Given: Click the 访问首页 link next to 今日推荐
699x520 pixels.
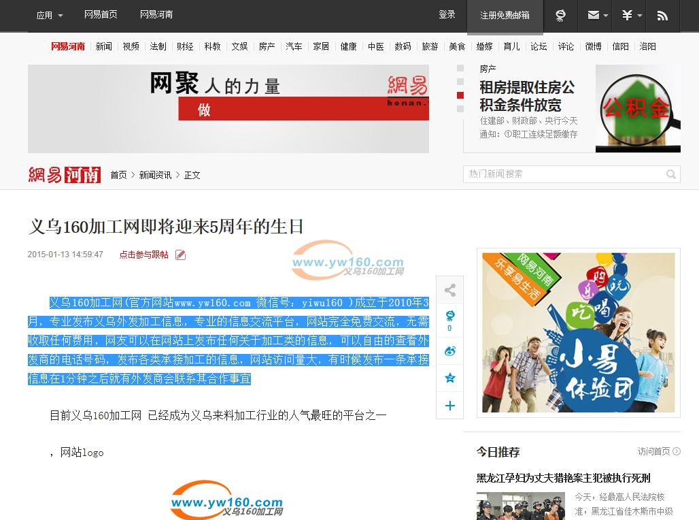Looking at the screenshot, I should coord(658,451).
